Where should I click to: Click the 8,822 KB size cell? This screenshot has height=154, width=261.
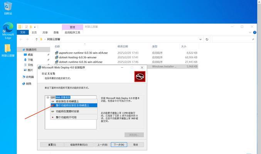tap(192, 53)
